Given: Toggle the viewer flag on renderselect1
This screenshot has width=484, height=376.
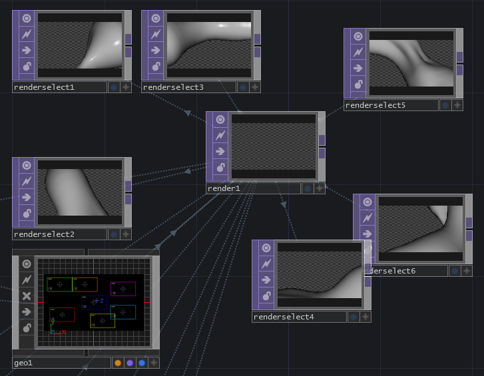Looking at the screenshot, I should (x=27, y=19).
